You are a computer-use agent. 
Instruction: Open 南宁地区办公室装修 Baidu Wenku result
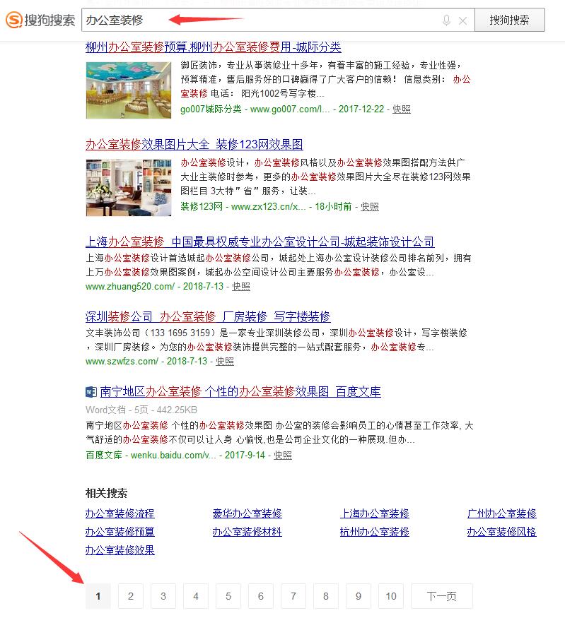[x=240, y=391]
